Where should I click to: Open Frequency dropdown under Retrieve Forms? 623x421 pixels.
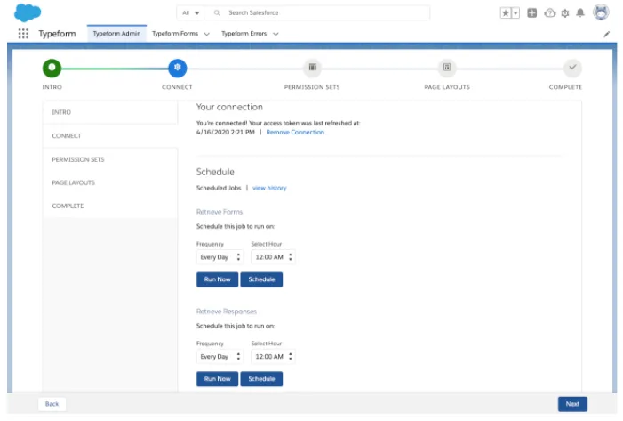coord(220,257)
